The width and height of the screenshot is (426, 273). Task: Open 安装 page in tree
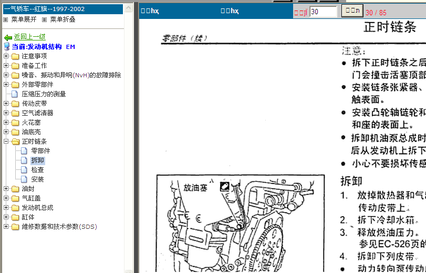37,179
